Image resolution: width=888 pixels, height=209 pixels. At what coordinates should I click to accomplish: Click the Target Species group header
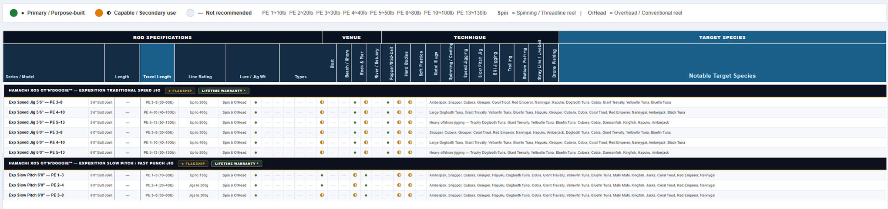pos(722,37)
